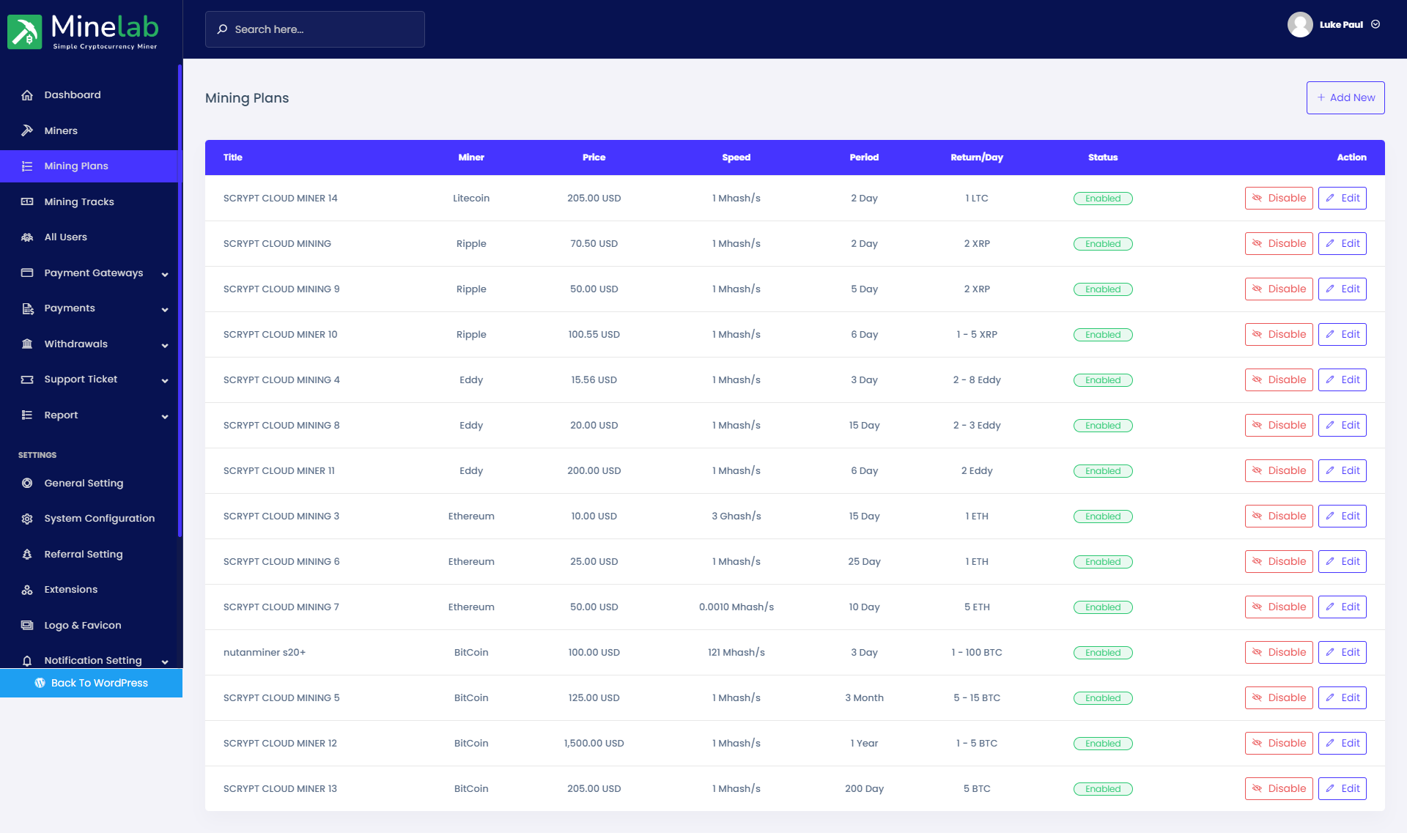Click the Withdrawals sidebar icon
1407x833 pixels.
27,343
